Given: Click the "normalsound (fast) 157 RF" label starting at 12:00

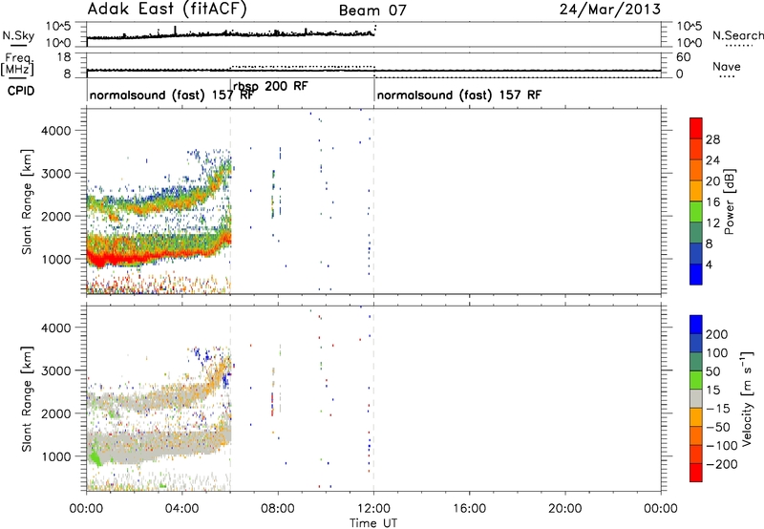Looking at the screenshot, I should pos(458,95).
